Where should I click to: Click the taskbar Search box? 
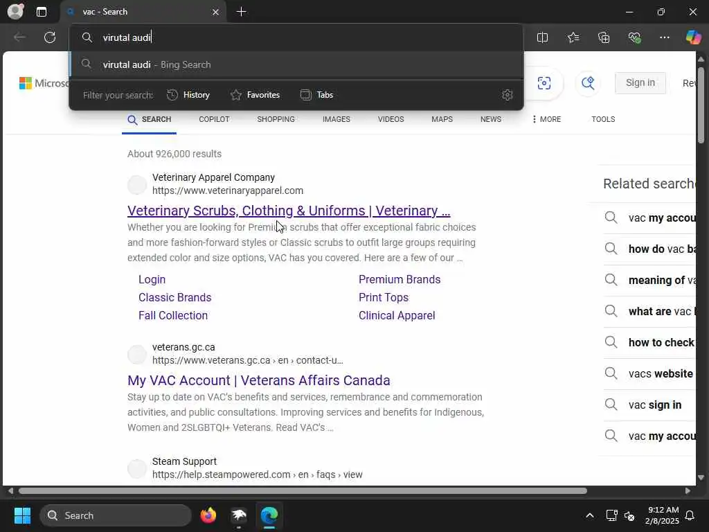(116, 515)
